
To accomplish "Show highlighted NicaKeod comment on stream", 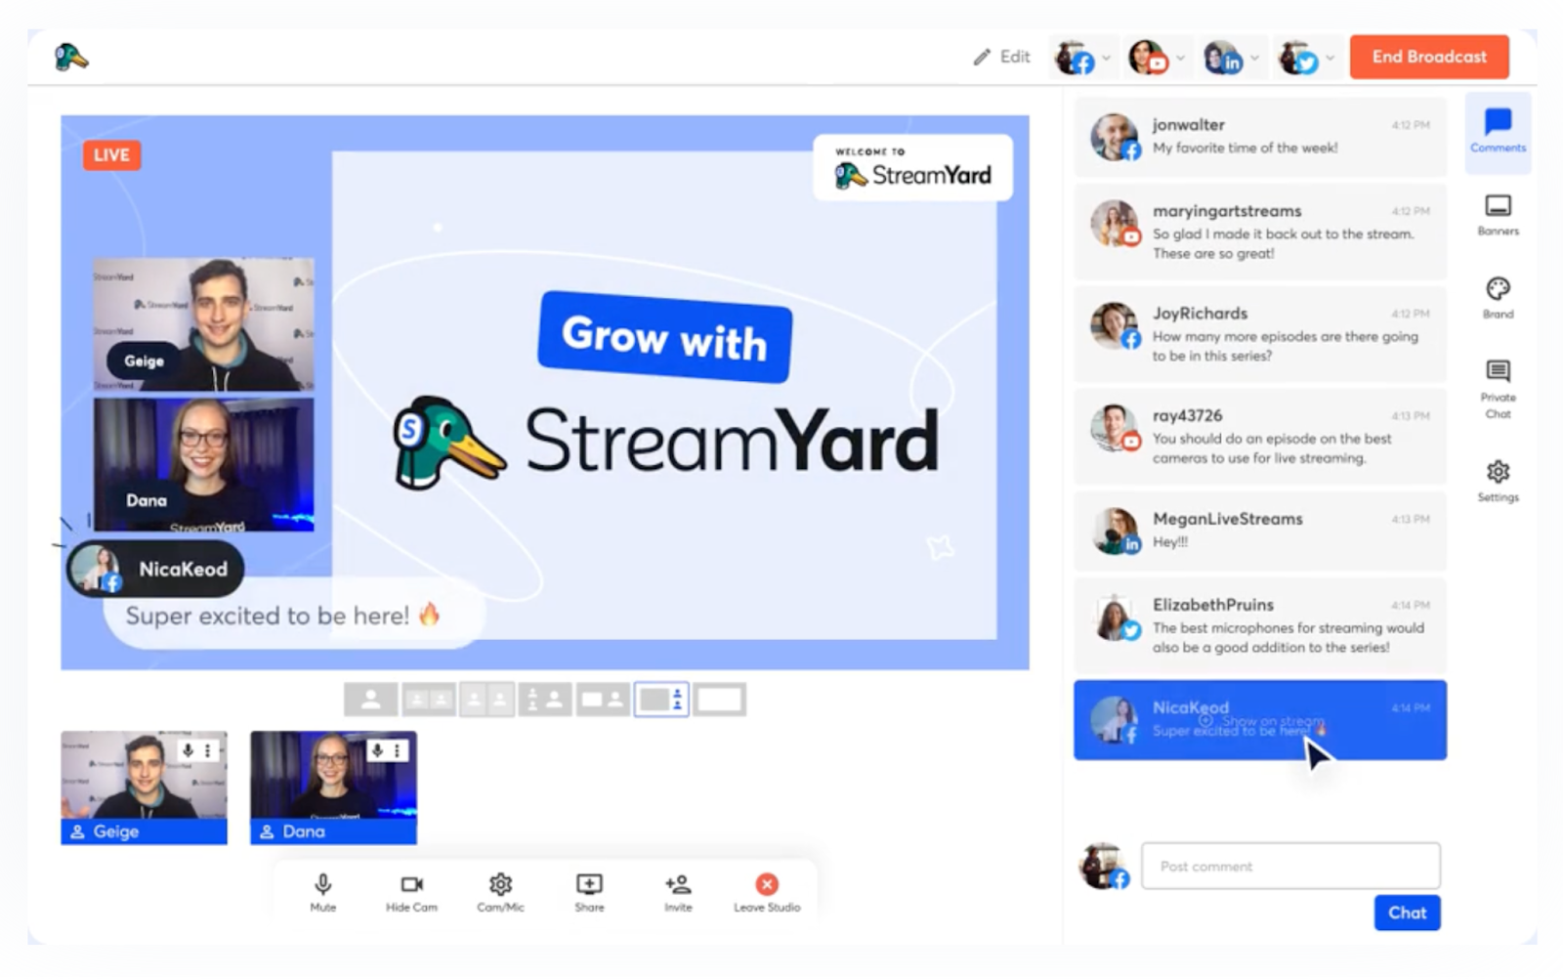I will (x=1260, y=720).
